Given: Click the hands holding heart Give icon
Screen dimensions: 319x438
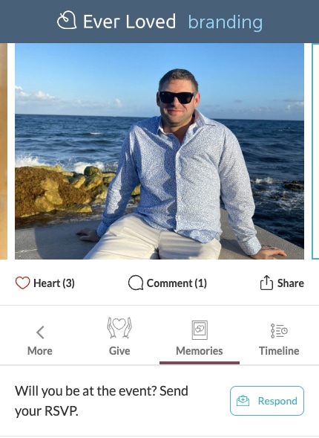Looking at the screenshot, I should pyautogui.click(x=119, y=328).
